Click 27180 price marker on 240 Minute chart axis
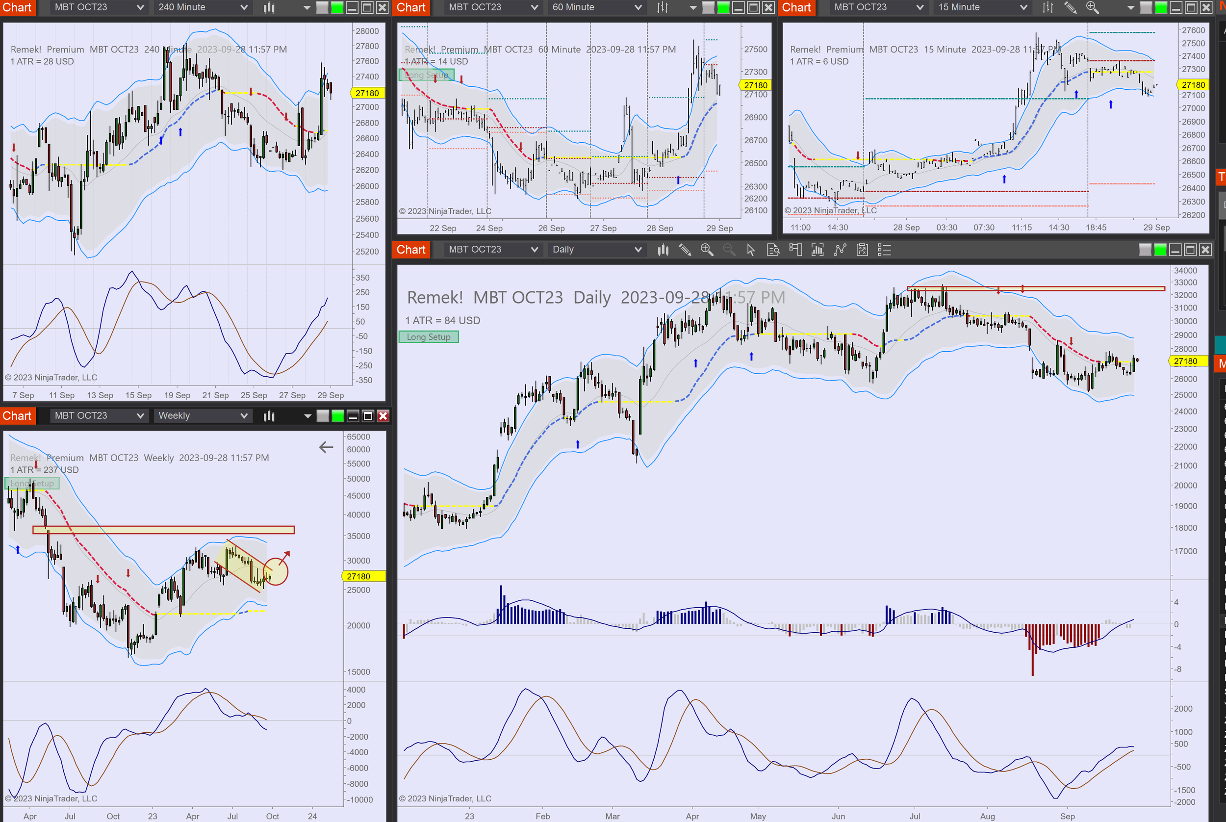The width and height of the screenshot is (1226, 822). click(x=367, y=93)
